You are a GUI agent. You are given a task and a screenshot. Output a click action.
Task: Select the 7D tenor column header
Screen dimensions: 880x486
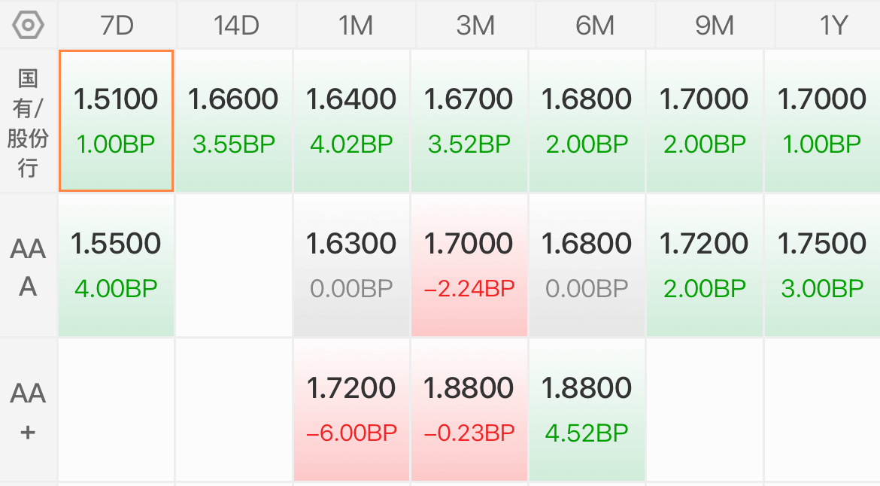pos(117,26)
